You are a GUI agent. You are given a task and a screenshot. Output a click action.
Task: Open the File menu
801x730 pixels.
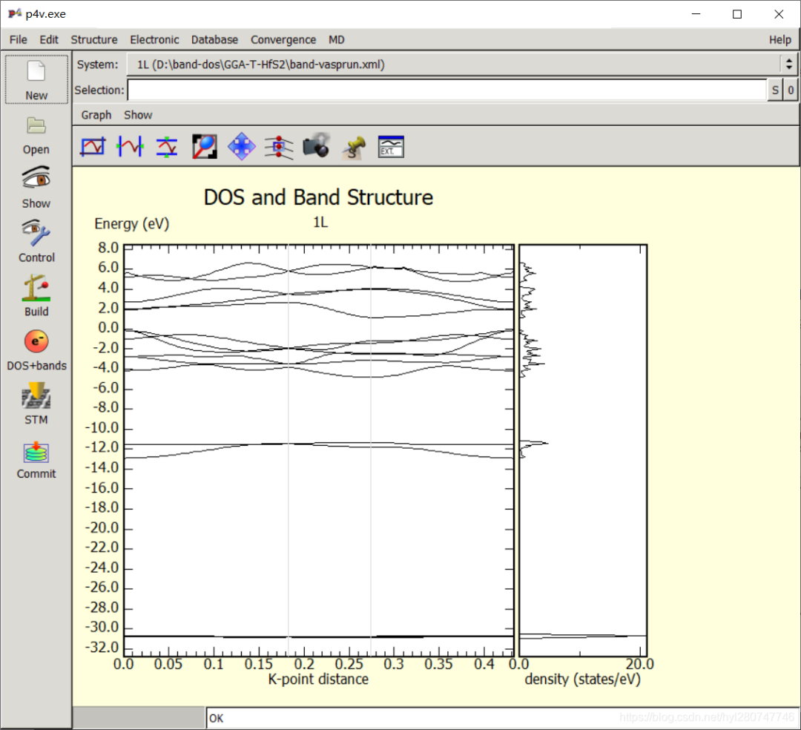pos(19,40)
